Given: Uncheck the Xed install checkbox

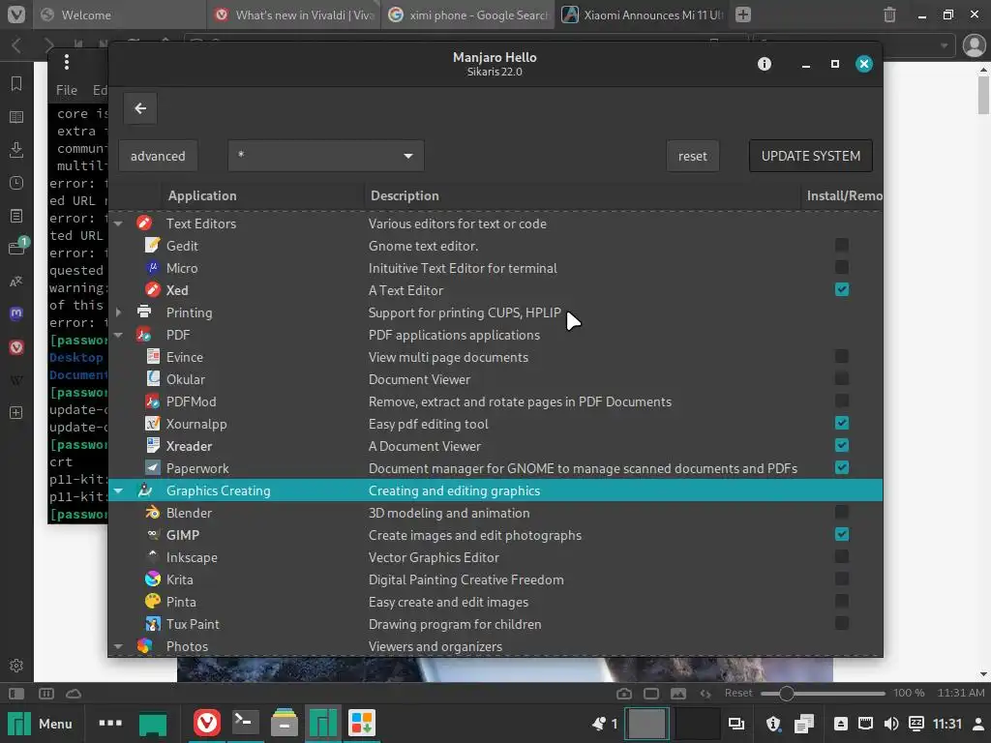Looking at the screenshot, I should point(841,289).
